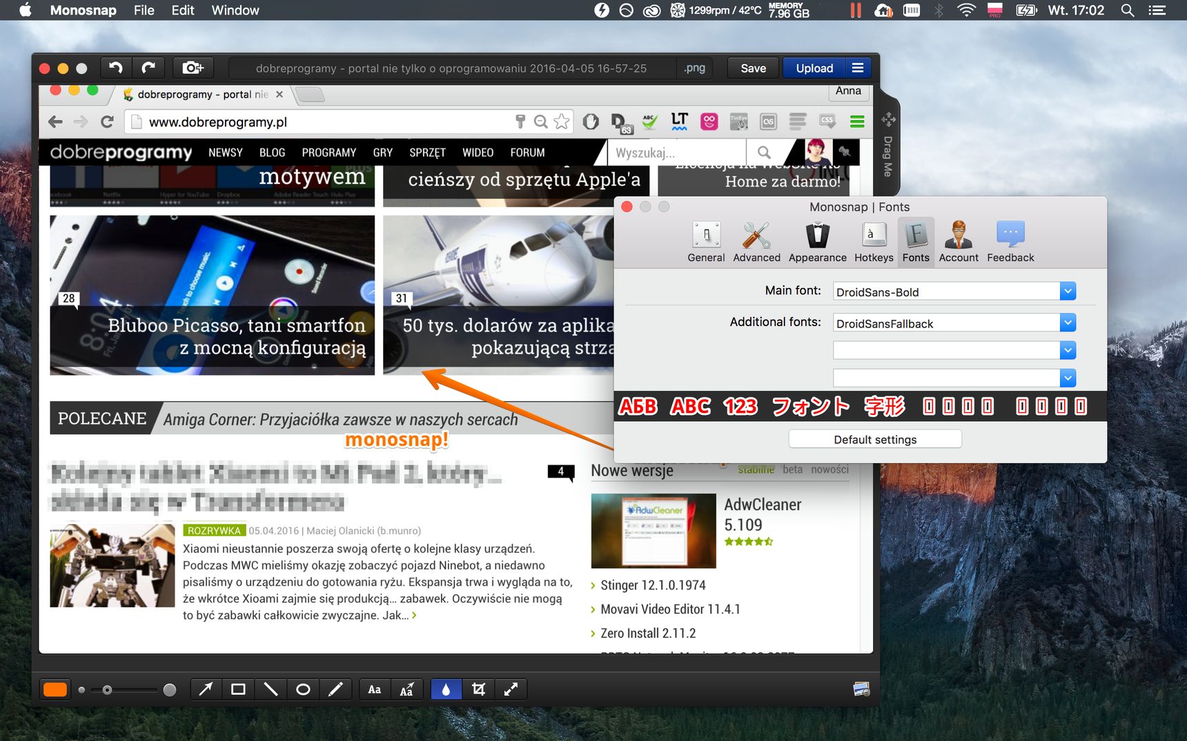Select the pencil freehand tool

coord(335,689)
